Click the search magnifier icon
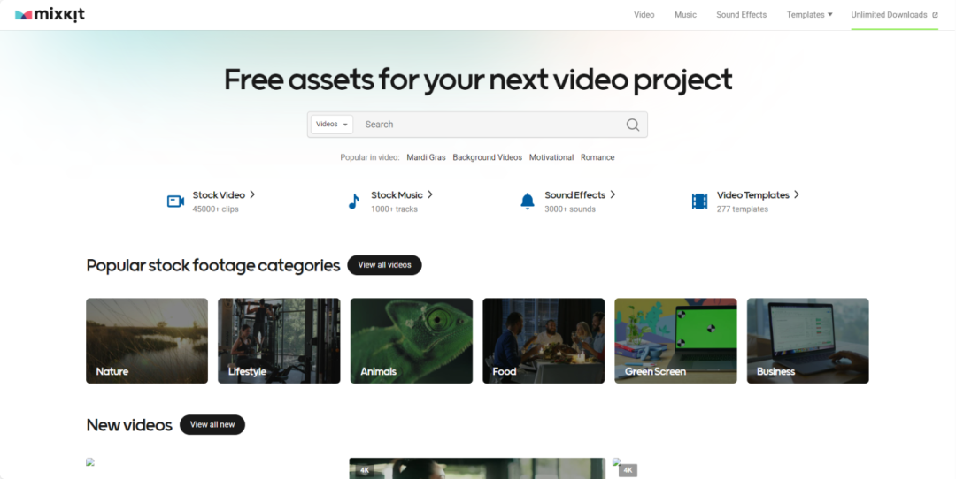 click(633, 125)
